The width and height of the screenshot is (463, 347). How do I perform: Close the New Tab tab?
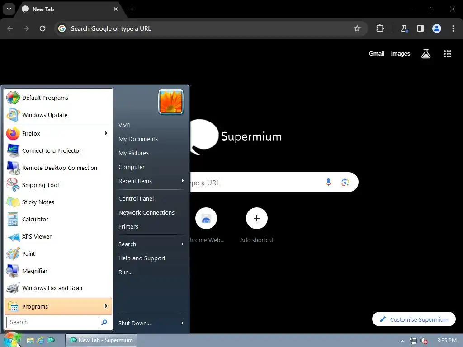click(x=116, y=9)
